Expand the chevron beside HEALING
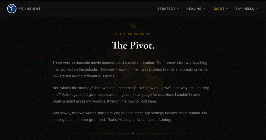The width and height of the screenshot is (266, 140). pos(204,9)
